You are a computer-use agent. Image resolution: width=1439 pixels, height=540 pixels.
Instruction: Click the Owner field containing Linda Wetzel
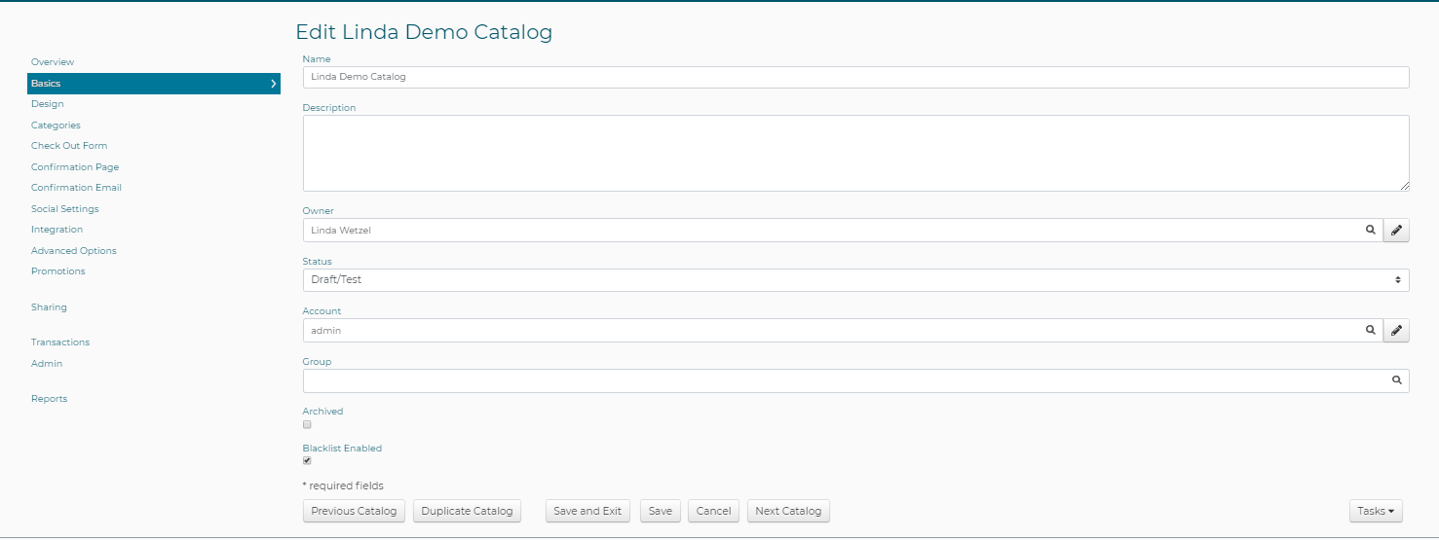click(843, 230)
